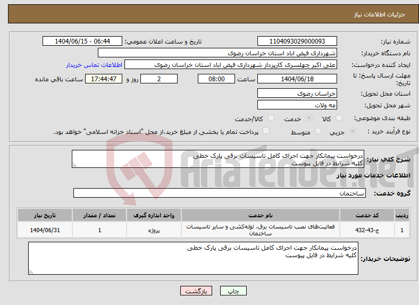Click the remaining days field showing 2
This screenshot has height=305, width=419.
tap(159, 79)
